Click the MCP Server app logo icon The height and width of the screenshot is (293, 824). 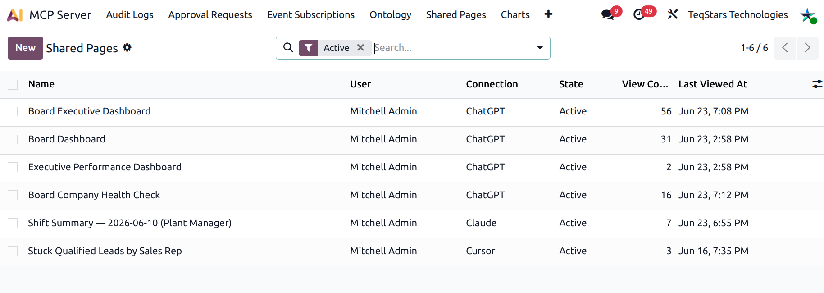tap(15, 15)
